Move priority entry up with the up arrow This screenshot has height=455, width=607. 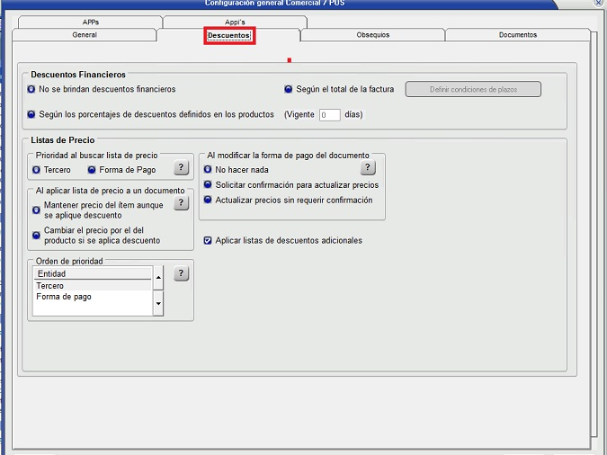pyautogui.click(x=159, y=277)
